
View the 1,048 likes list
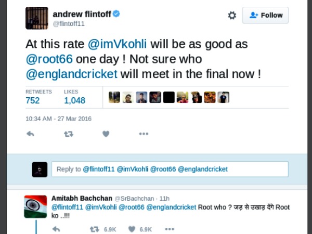tap(74, 100)
